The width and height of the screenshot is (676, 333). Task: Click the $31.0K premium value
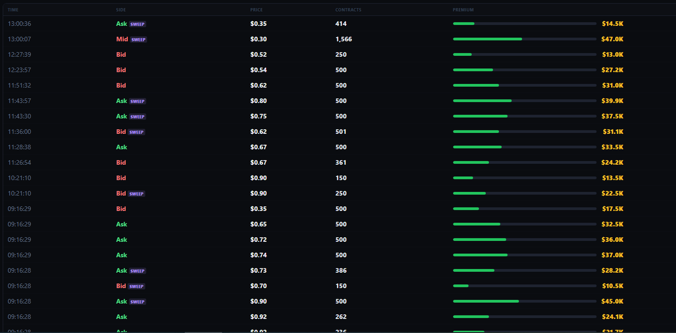click(612, 85)
